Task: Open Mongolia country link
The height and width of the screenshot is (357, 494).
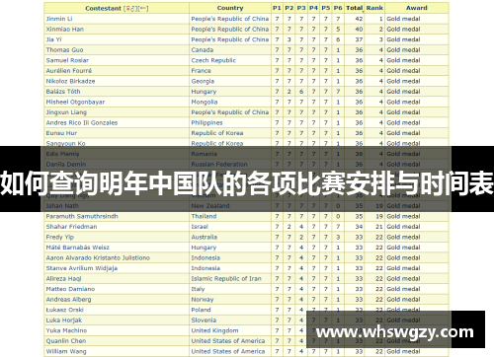Action: coord(205,102)
